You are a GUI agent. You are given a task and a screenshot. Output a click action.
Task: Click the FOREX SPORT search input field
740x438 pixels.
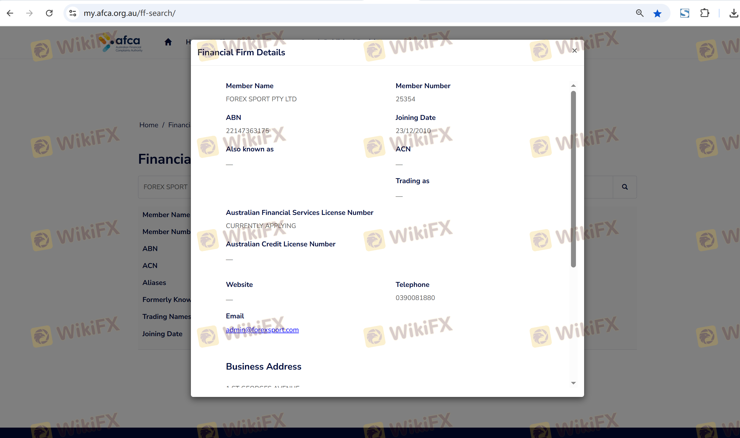pyautogui.click(x=165, y=187)
